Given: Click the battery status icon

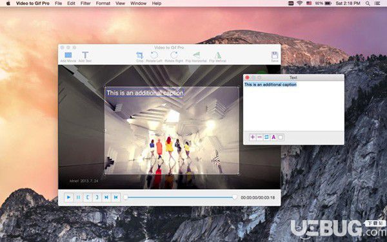Looking at the screenshot, I should [x=328, y=3].
